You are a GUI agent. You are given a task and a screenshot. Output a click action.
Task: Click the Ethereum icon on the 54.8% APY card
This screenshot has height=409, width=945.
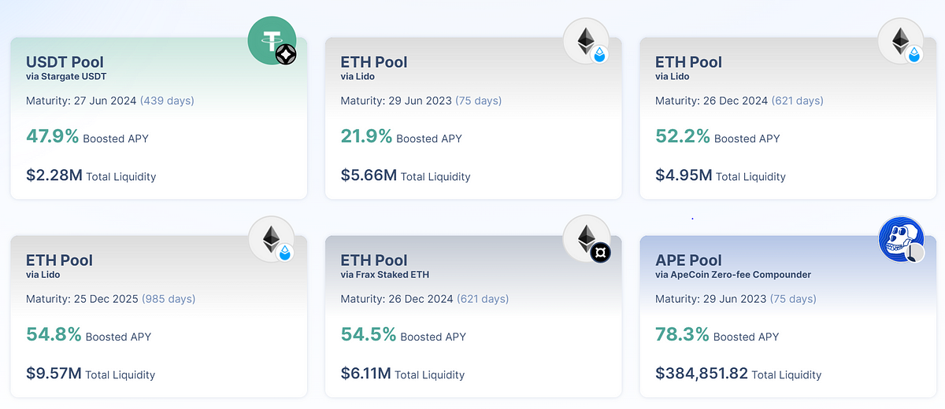click(x=270, y=238)
